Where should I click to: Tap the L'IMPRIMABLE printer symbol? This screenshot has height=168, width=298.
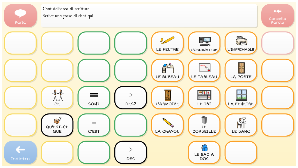pyautogui.click(x=241, y=43)
